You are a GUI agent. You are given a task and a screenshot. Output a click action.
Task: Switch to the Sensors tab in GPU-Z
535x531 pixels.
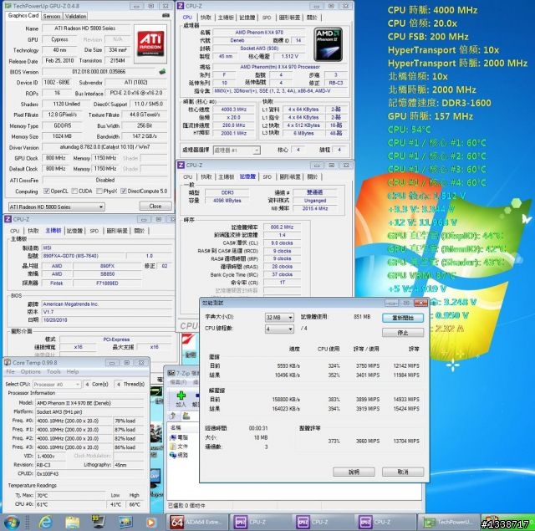click(x=52, y=16)
